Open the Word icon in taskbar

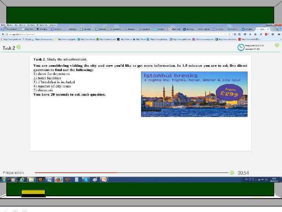49,179
